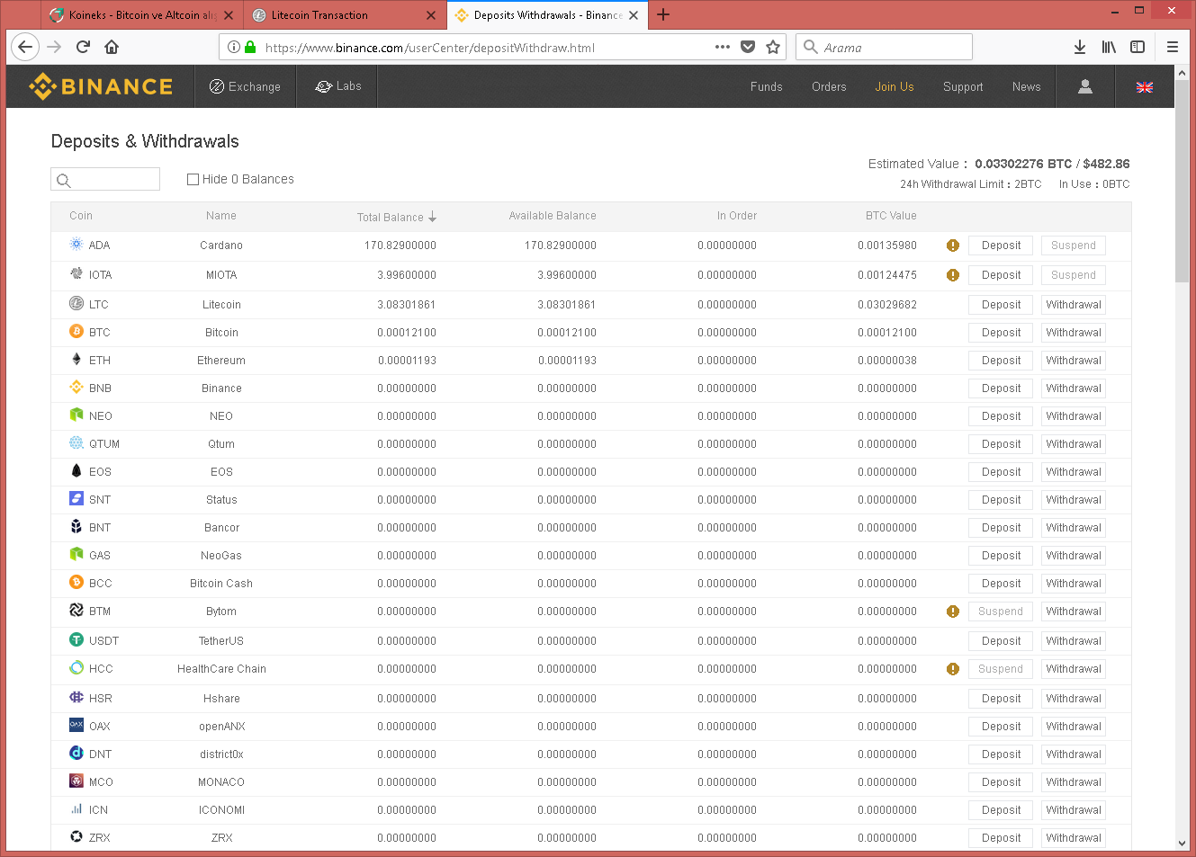The width and height of the screenshot is (1196, 857).
Task: Click the BNB coin icon
Action: pos(76,388)
